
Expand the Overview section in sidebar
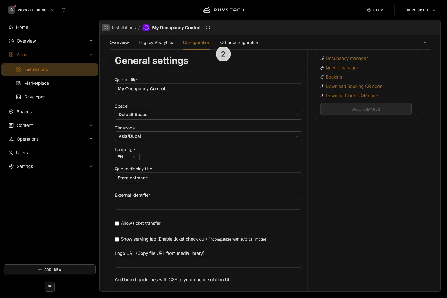coord(91,41)
